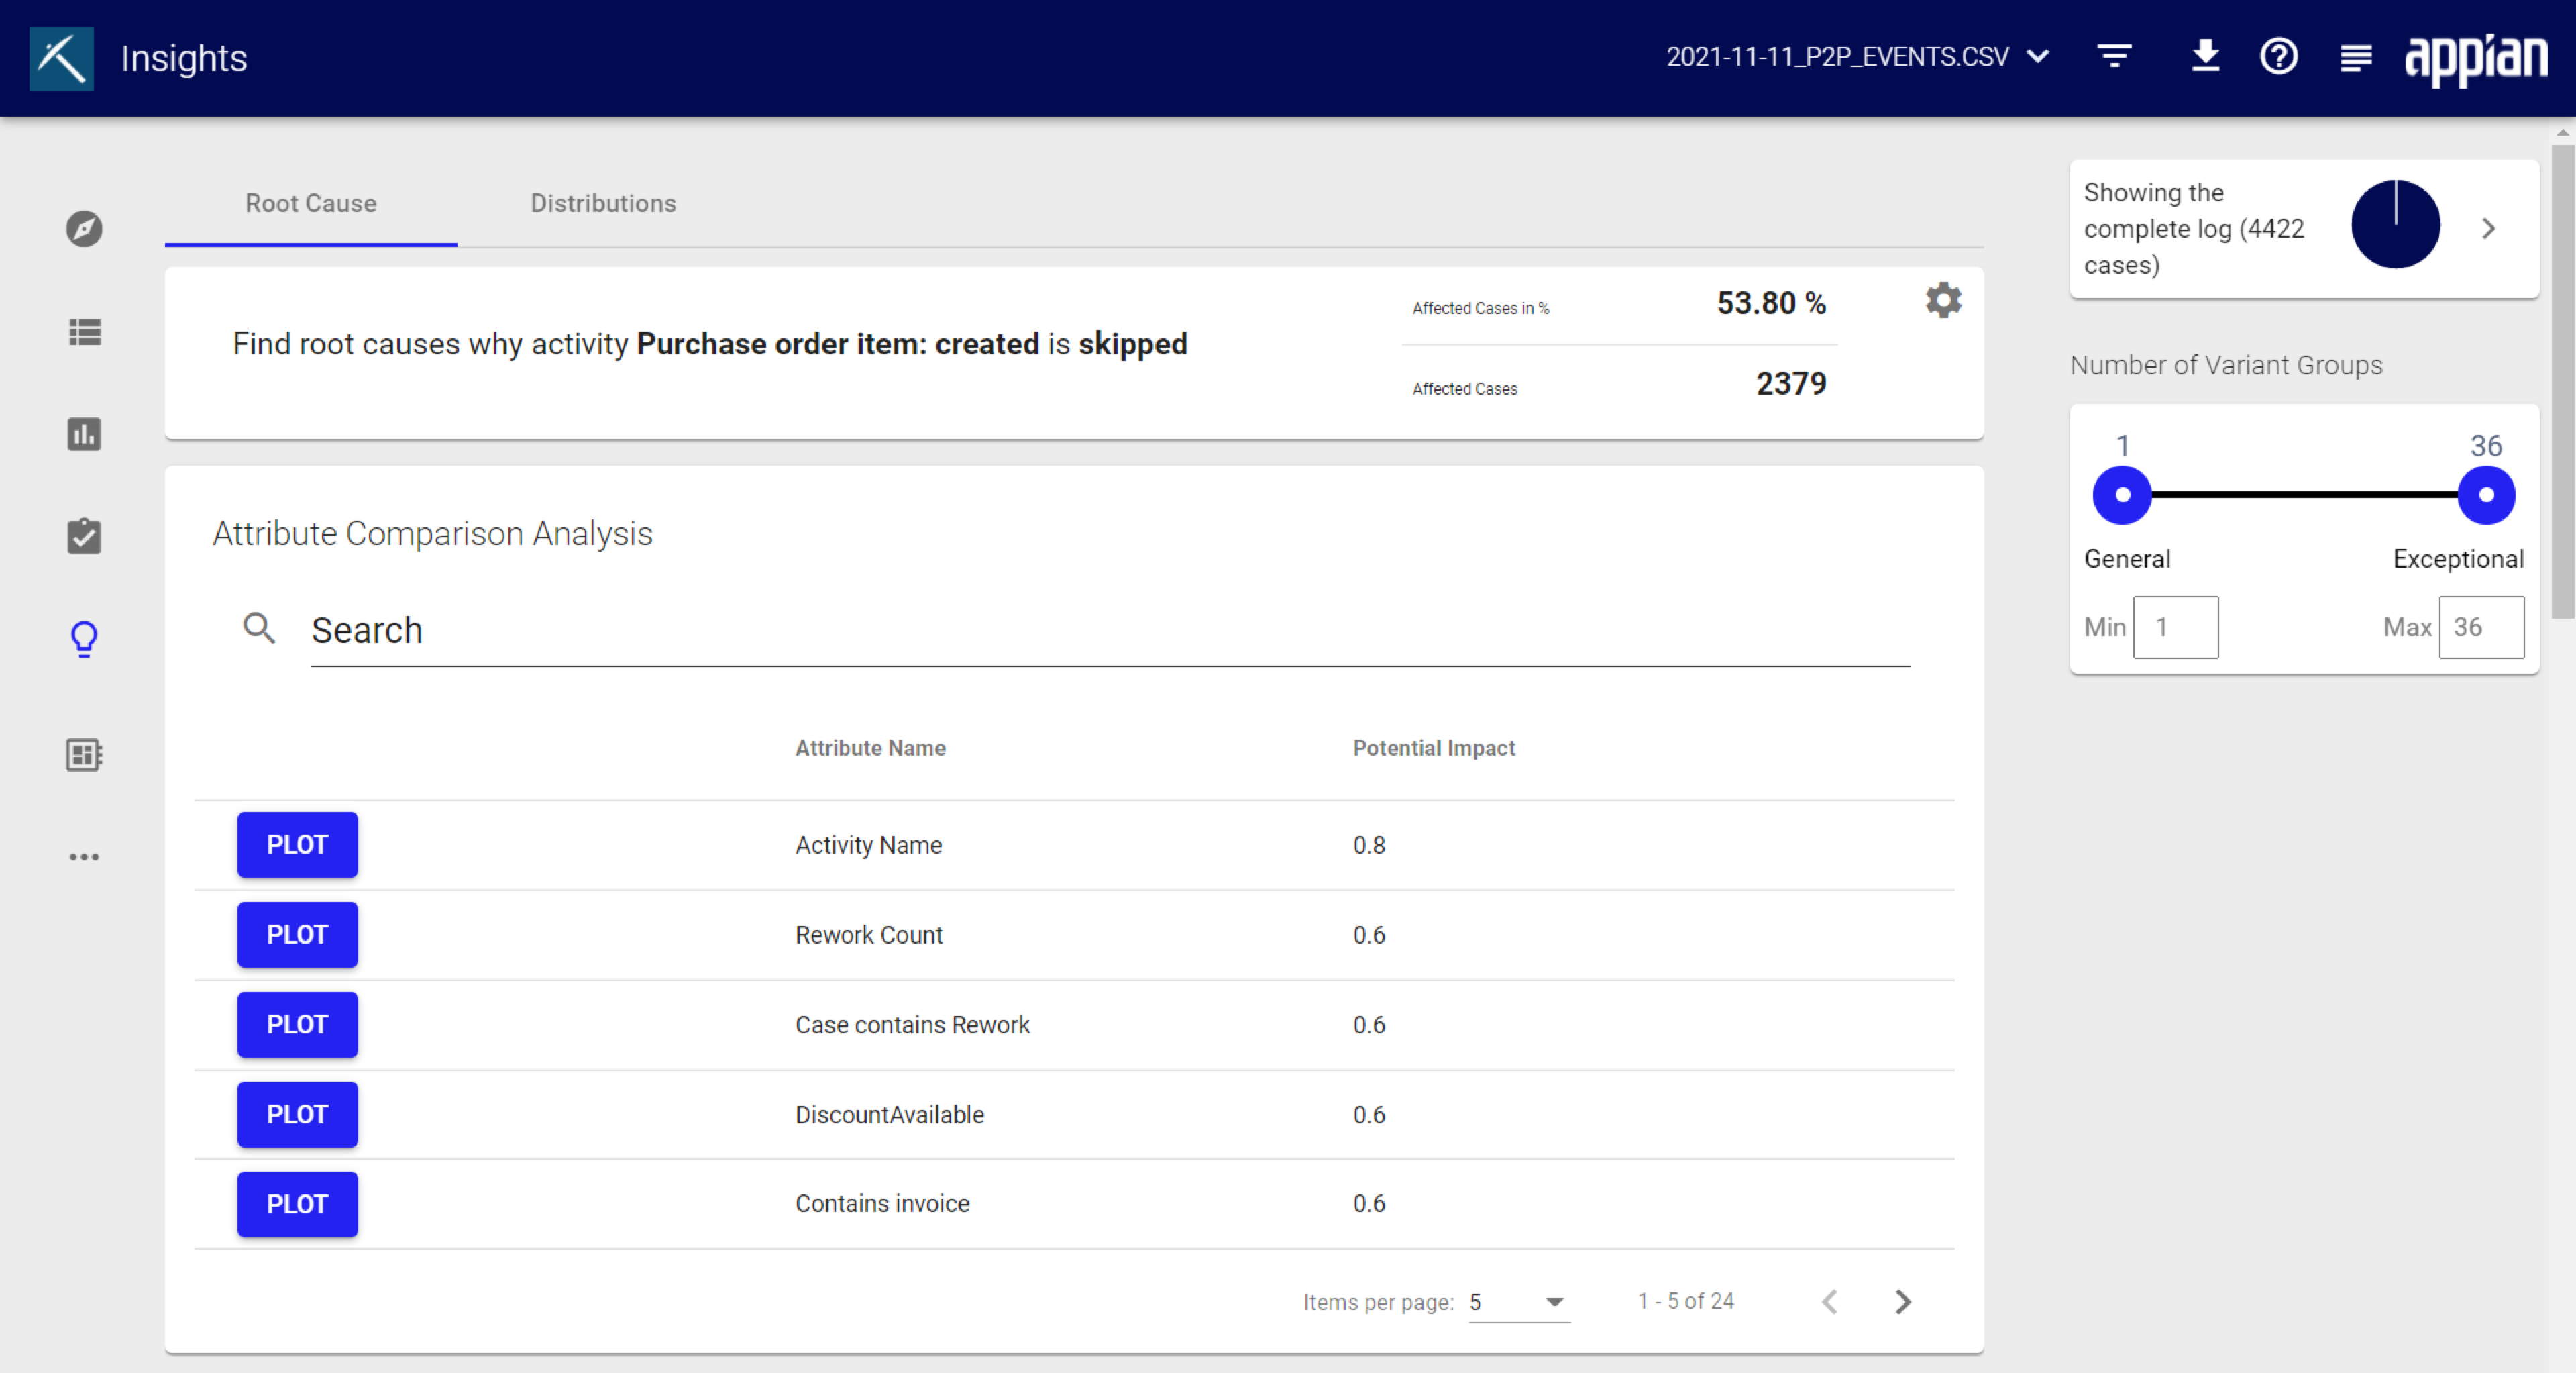This screenshot has height=1373, width=2576.
Task: Click the Appian logo
Action: 2476,60
